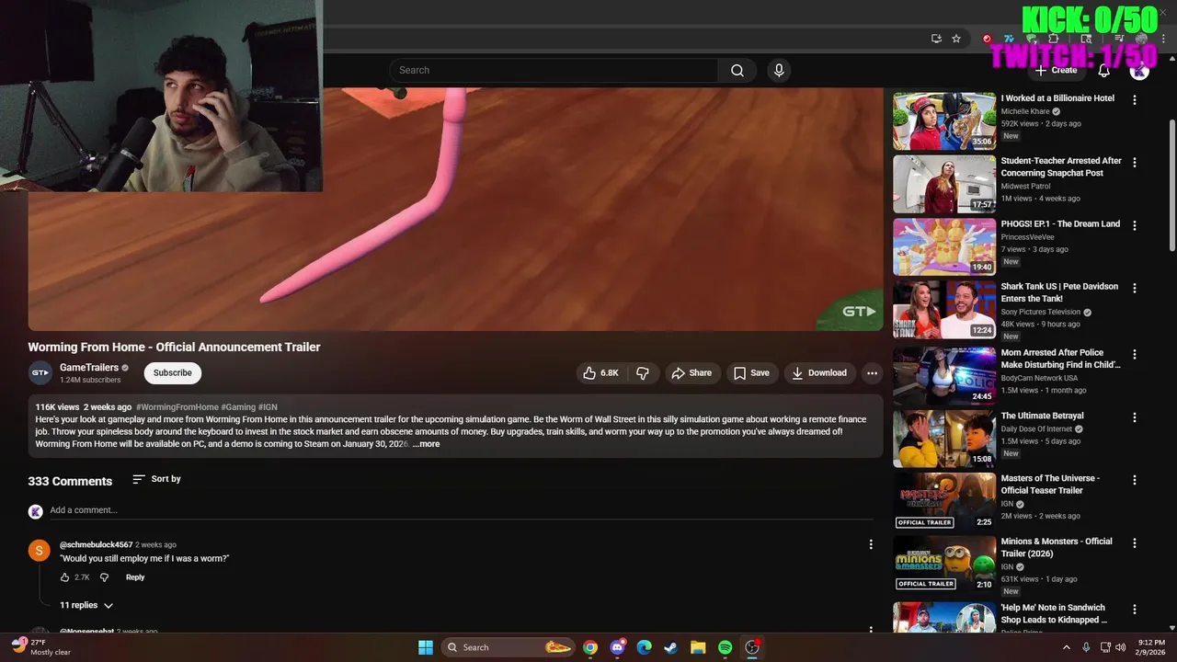Click in the YouTube search field
Viewport: 1177px width, 662px height.
(x=554, y=70)
